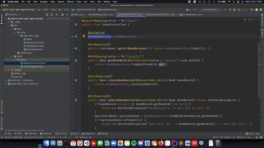Open Visual Studio Code from the dock
Screen dimensions: 264x148
pos(87,143)
